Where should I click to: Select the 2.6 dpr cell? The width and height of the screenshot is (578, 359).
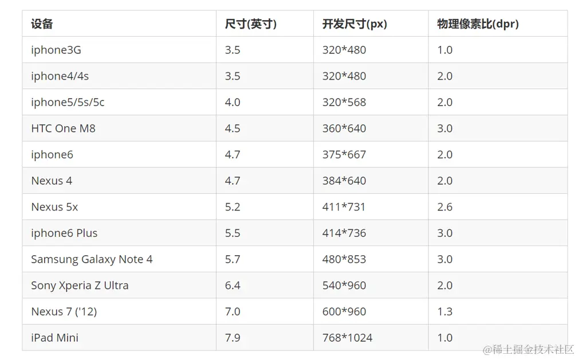click(498, 207)
